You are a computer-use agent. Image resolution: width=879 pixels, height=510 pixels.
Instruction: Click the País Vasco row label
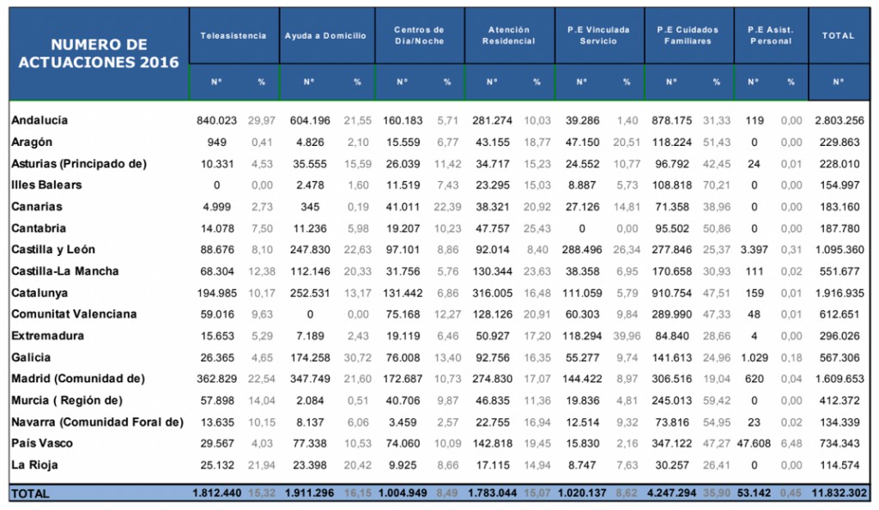click(42, 443)
